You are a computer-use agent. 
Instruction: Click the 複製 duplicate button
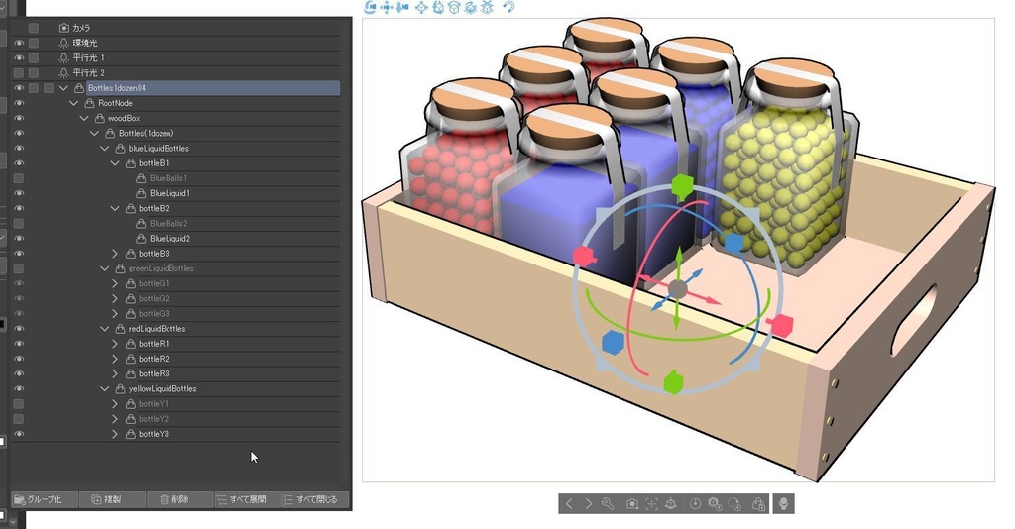pyautogui.click(x=113, y=499)
